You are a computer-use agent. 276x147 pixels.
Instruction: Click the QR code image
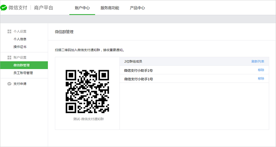[x=87, y=92]
